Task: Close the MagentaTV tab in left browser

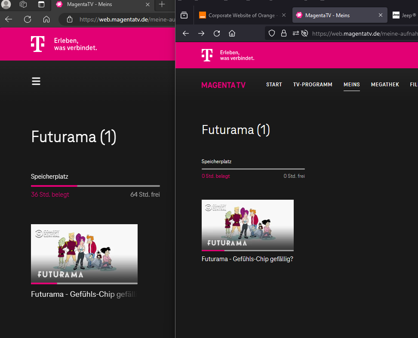Action: click(148, 5)
